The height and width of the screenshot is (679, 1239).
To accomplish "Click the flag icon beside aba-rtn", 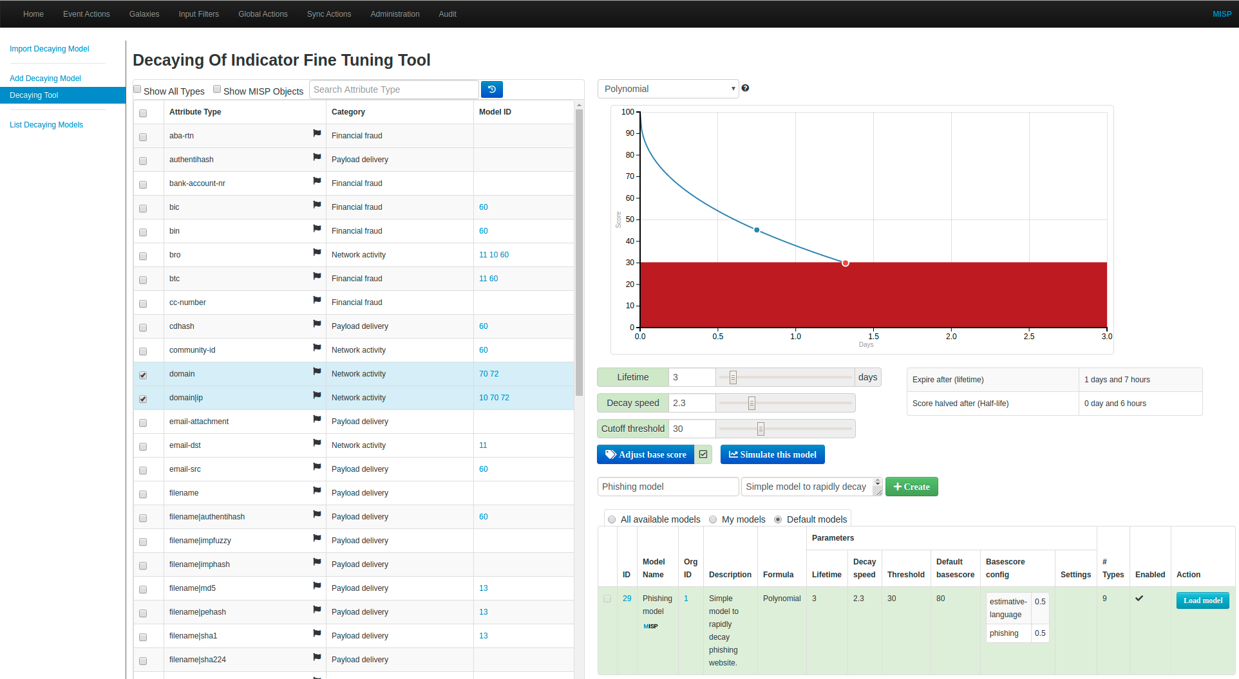I will click(x=317, y=133).
